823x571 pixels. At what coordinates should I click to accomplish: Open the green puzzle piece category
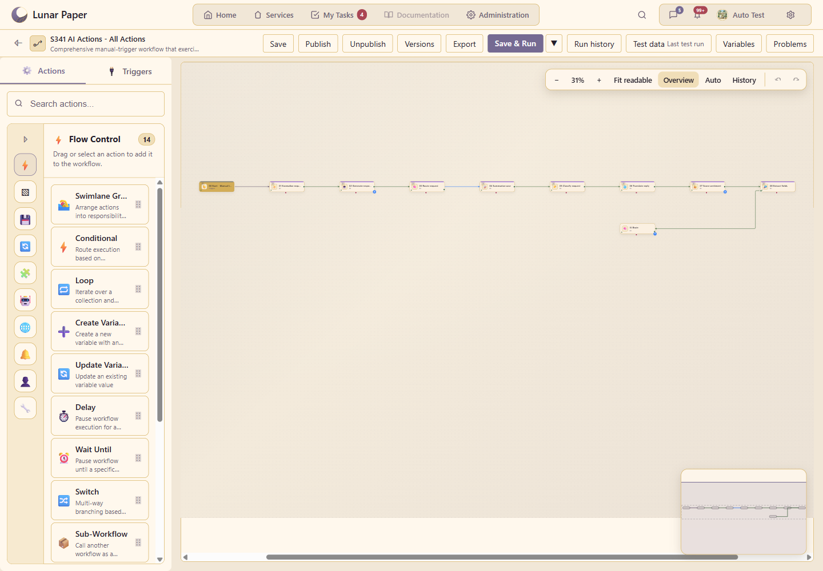click(25, 273)
